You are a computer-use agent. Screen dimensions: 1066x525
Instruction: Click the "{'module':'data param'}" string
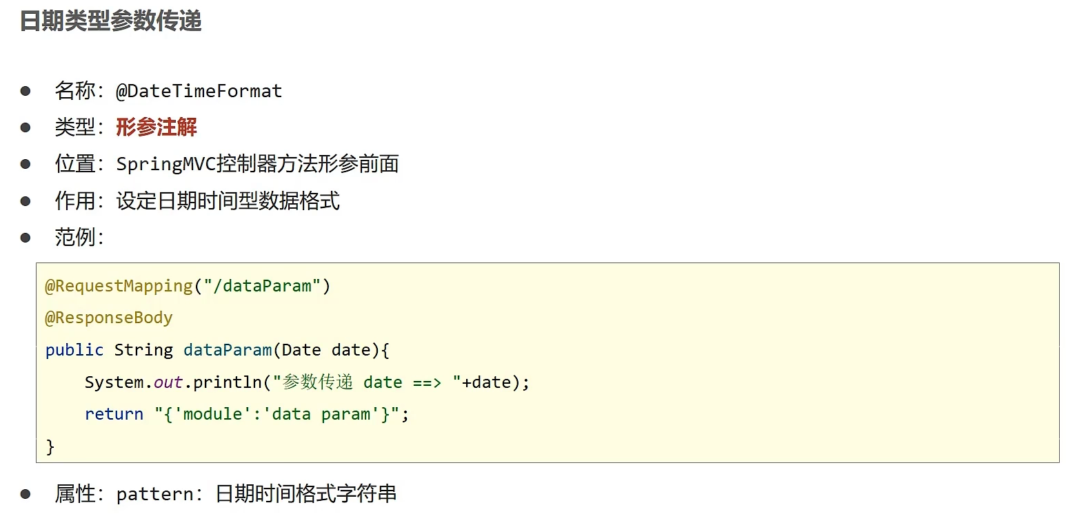point(277,414)
